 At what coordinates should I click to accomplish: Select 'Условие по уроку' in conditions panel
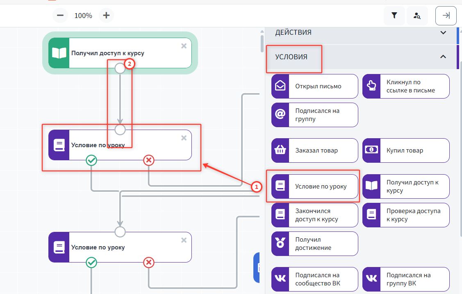pyautogui.click(x=314, y=186)
